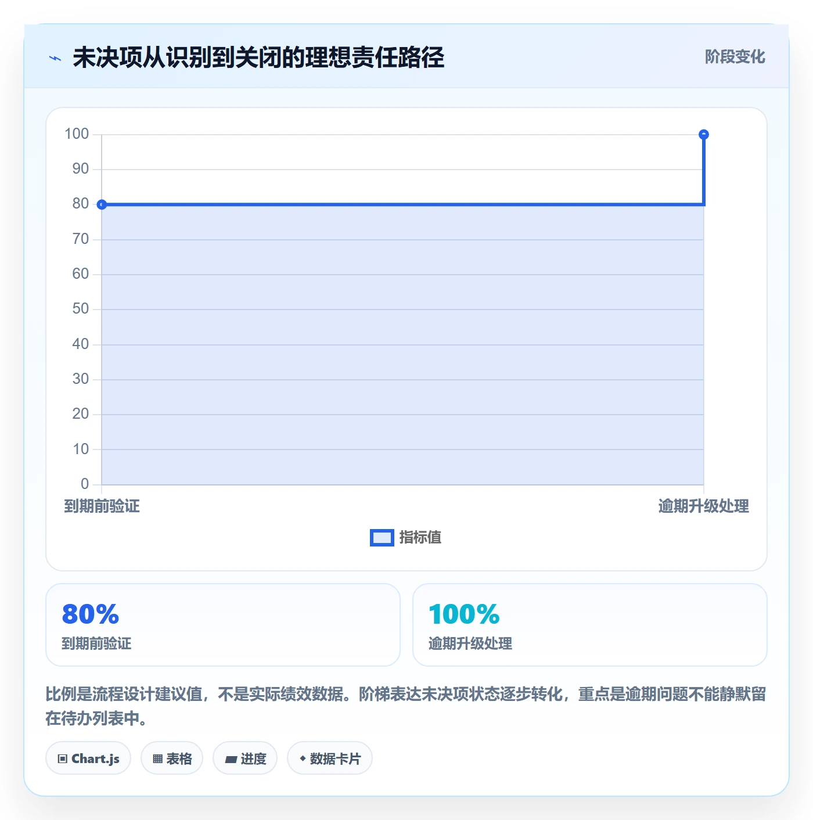Click the 指标值 legend label
Viewport: 813px width, 820px height.
coord(420,538)
